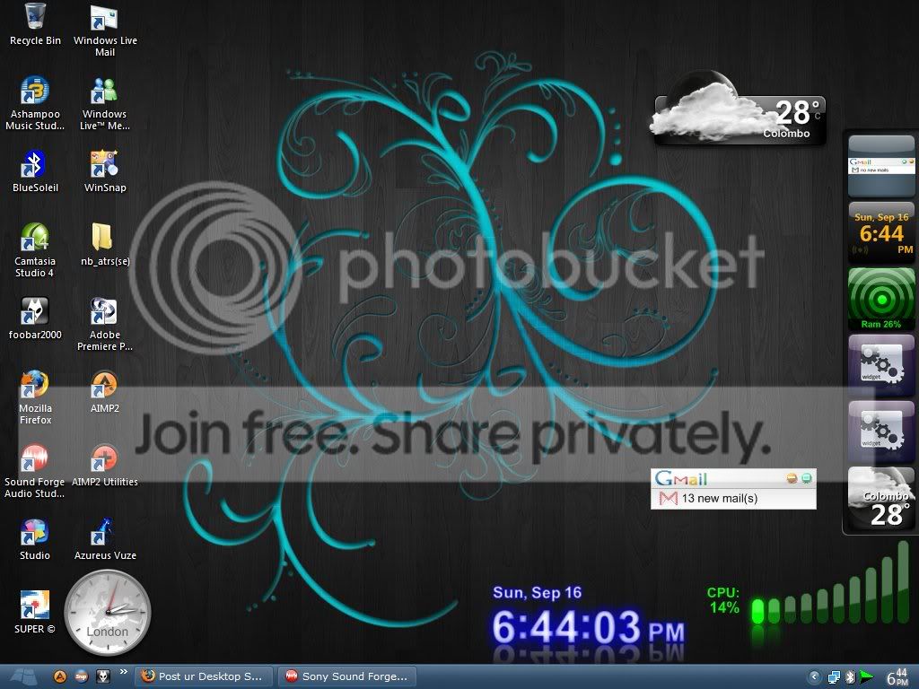The width and height of the screenshot is (919, 689).
Task: Open the Recycle Bin icon
Action: pyautogui.click(x=35, y=24)
